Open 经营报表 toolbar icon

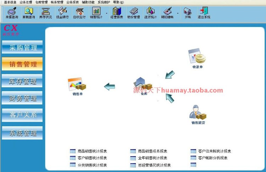[117, 13]
